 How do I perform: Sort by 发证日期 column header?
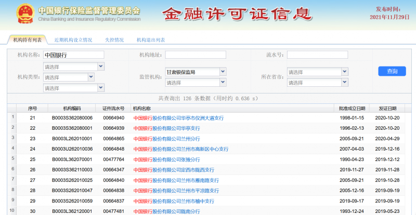(387, 109)
